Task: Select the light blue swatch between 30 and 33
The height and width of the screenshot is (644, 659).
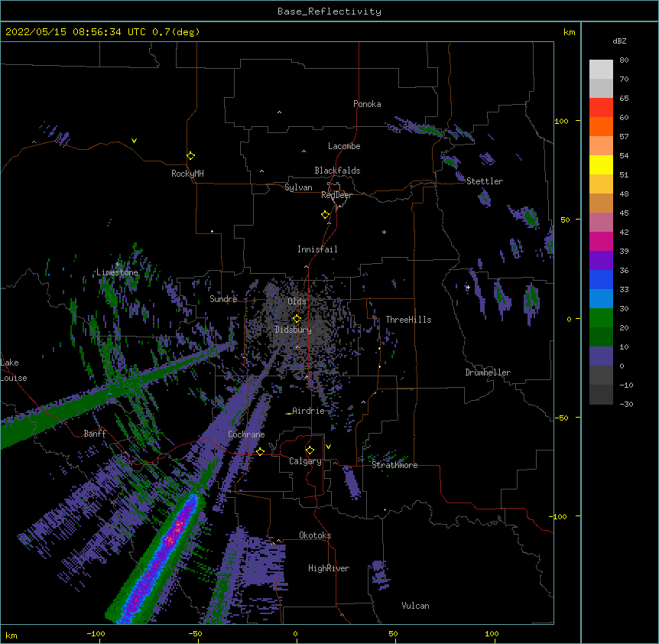Action: 601,298
